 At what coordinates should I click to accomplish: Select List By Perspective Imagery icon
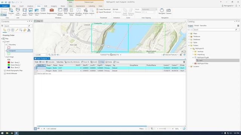pos(29,30)
